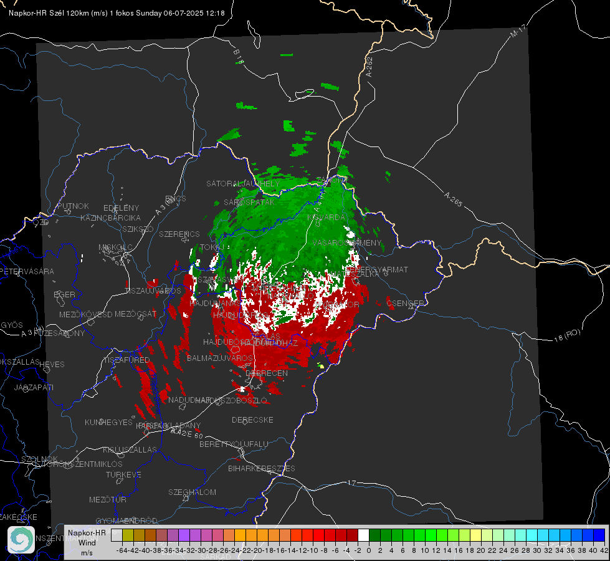Click the DEBRECEN city label

click(267, 373)
